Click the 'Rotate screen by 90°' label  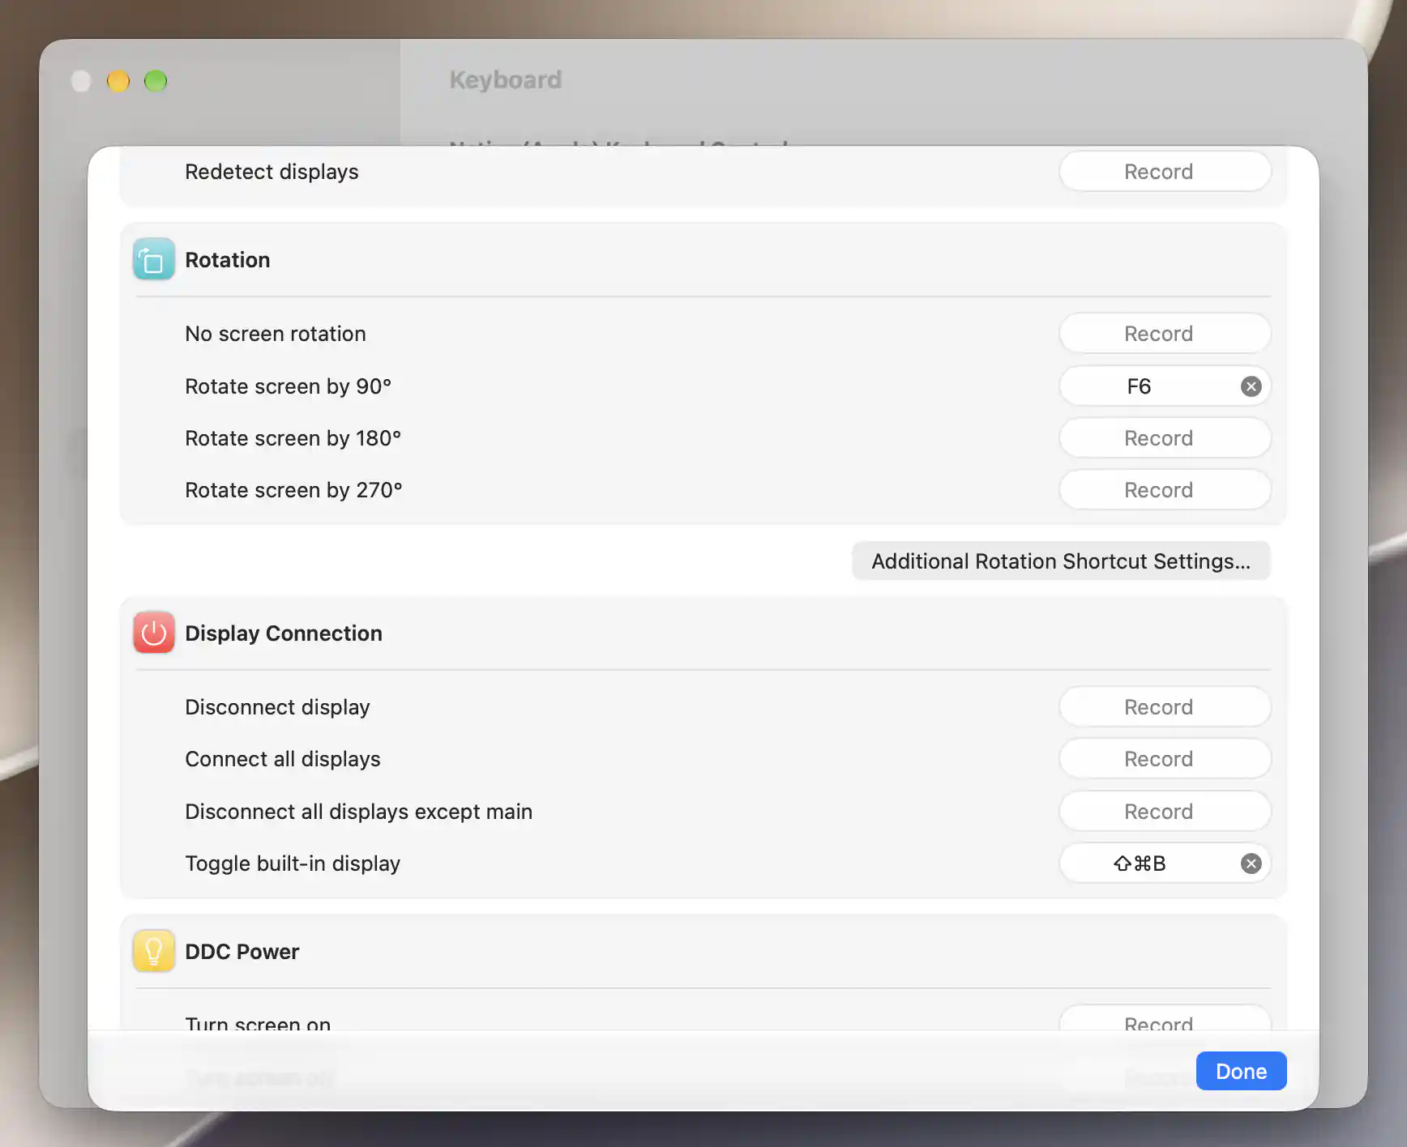click(288, 386)
